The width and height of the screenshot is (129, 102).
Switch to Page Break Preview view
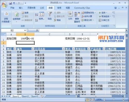click(x=93, y=100)
